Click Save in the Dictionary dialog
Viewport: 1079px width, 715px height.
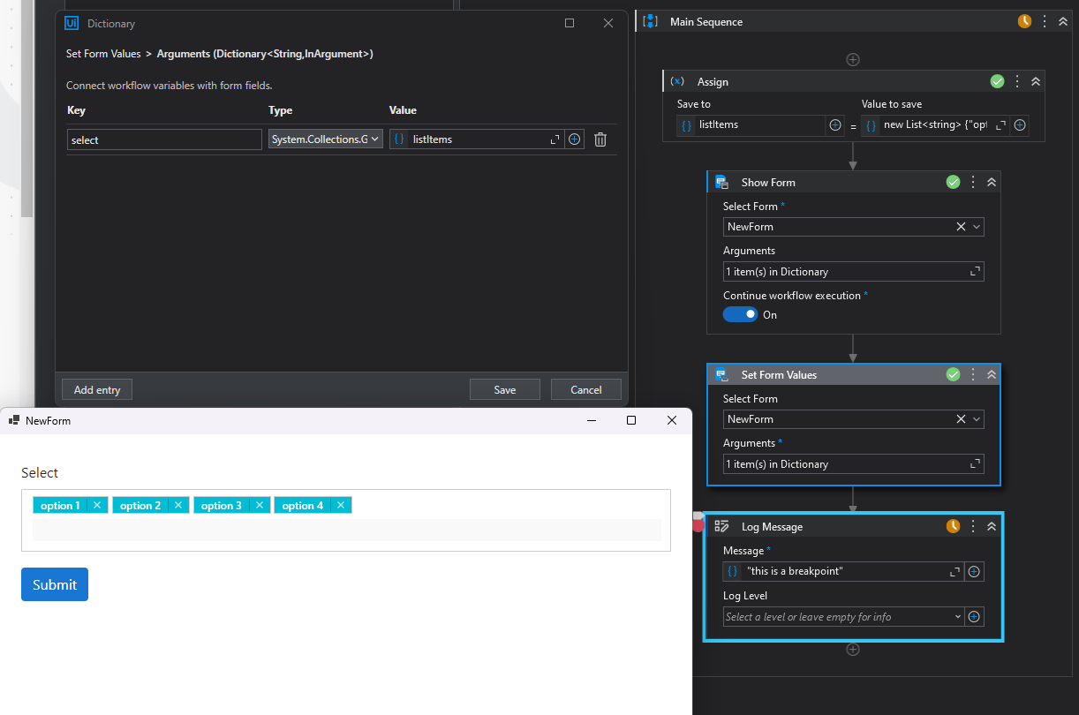point(505,389)
